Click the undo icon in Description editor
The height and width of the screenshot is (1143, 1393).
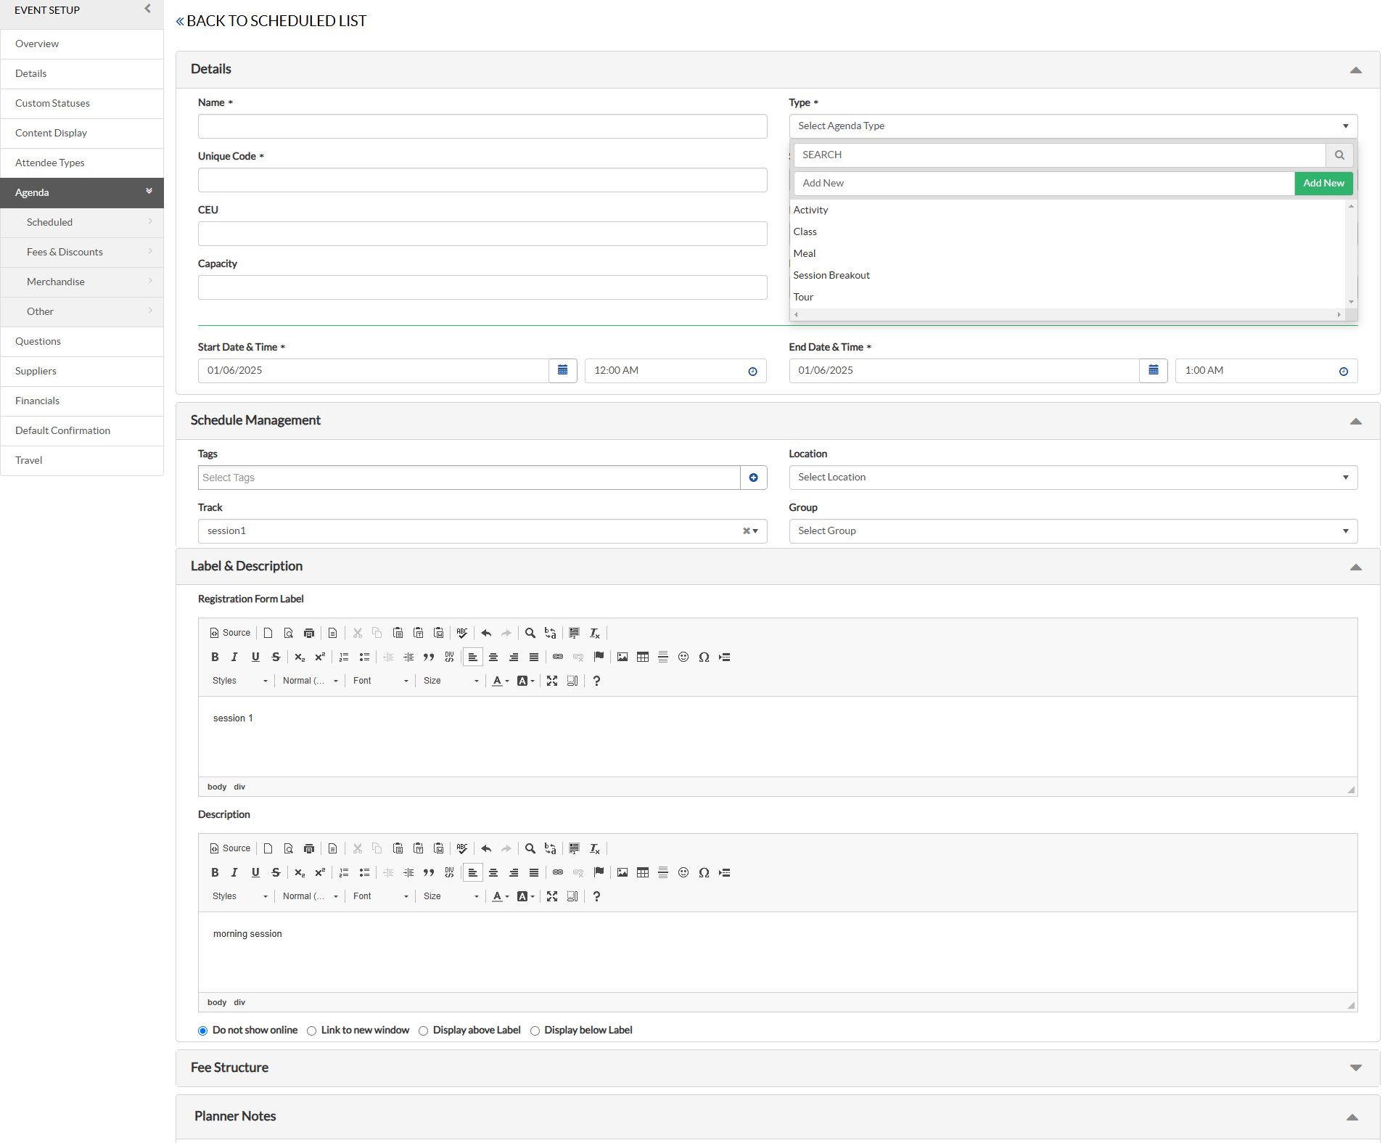(486, 849)
